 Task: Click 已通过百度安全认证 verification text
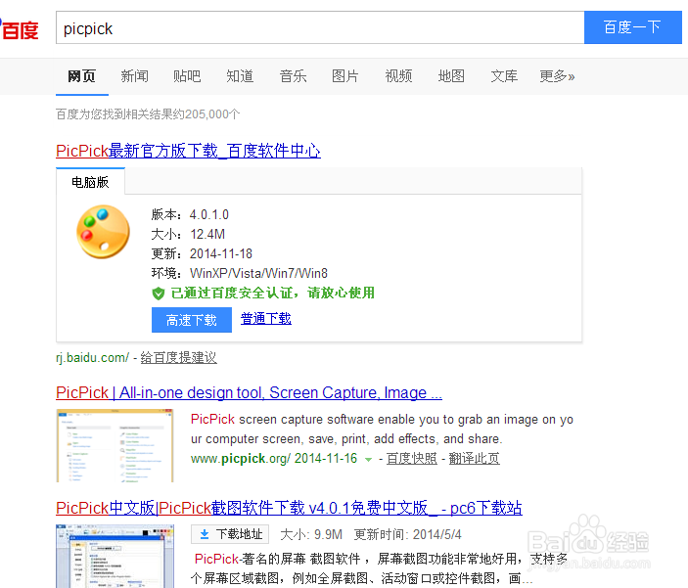coord(273,293)
